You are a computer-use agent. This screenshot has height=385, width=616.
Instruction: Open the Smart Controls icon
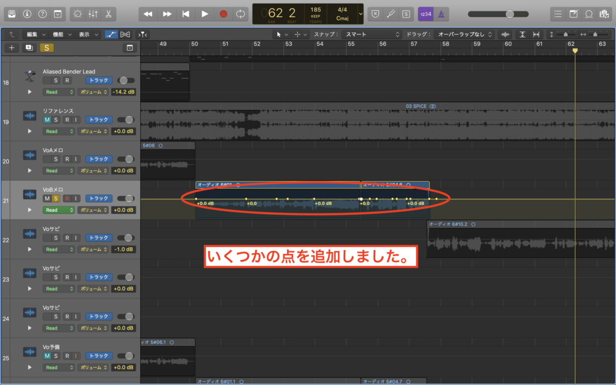click(76, 13)
